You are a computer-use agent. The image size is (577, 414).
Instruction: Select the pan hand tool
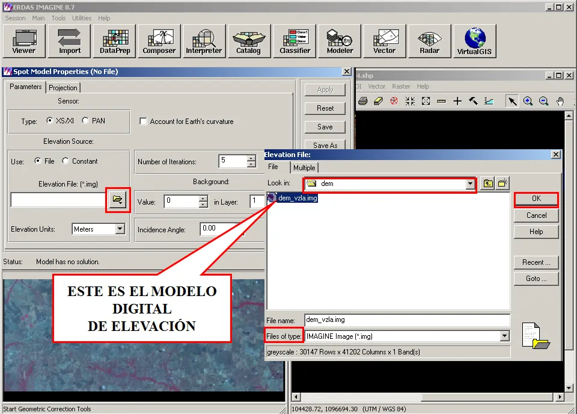560,101
